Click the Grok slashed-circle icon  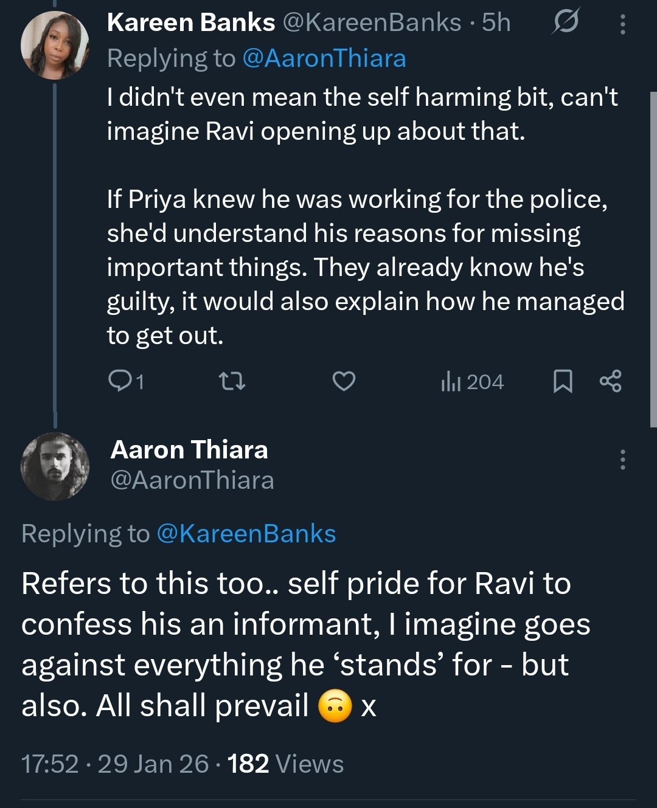tap(565, 22)
